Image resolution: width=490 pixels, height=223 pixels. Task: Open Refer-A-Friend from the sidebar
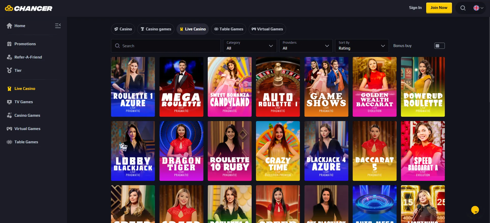(28, 57)
